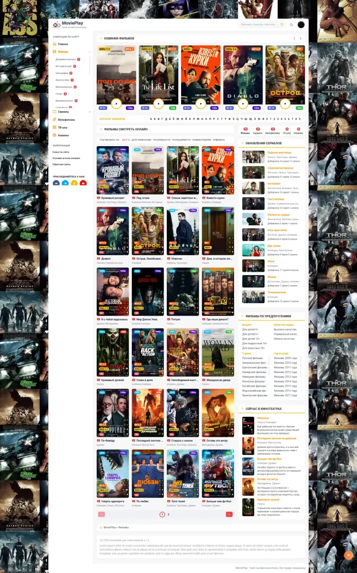Open the Новичок movie poster

[x=183, y=231]
